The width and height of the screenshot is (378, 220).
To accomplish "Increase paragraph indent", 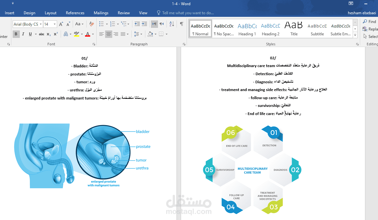I will pos(144,24).
